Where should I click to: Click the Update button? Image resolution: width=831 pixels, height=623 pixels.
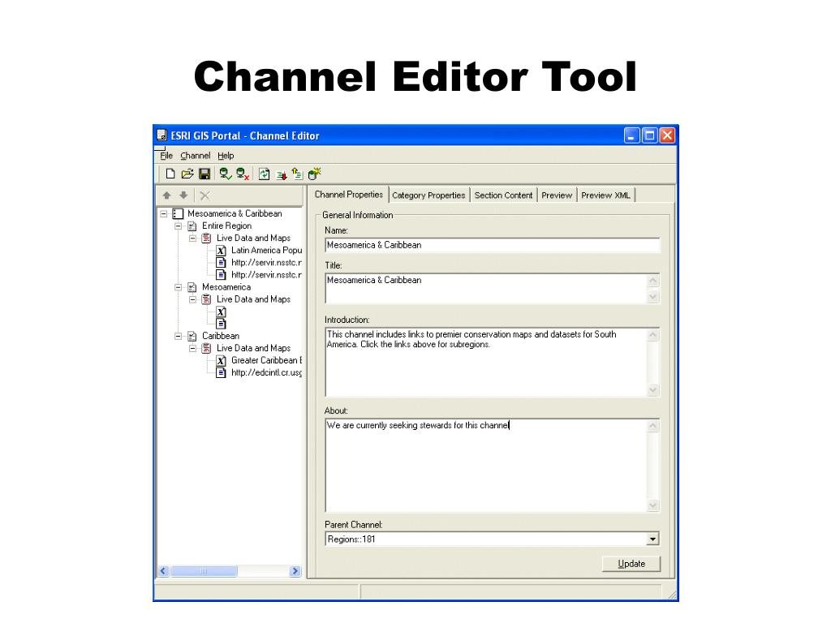tap(631, 564)
